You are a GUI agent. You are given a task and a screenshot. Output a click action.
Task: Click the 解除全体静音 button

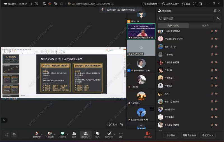point(189,135)
